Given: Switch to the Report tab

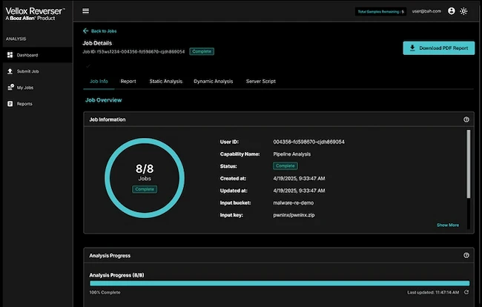Looking at the screenshot, I should [128, 81].
